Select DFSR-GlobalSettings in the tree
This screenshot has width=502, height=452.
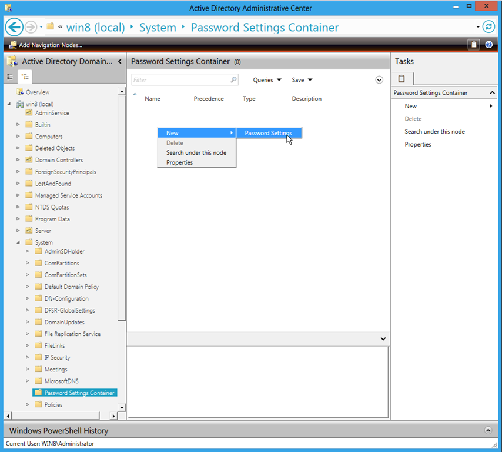click(x=70, y=310)
